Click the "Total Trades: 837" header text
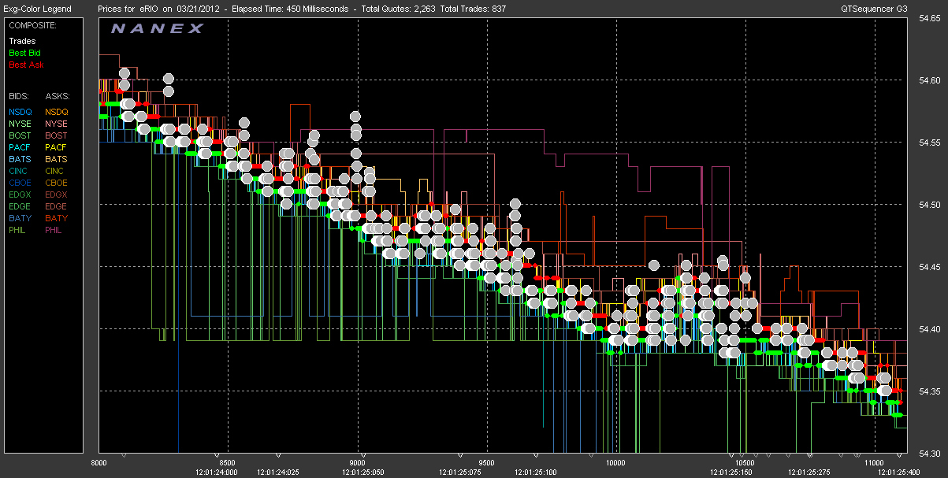The image size is (948, 478). 474,9
